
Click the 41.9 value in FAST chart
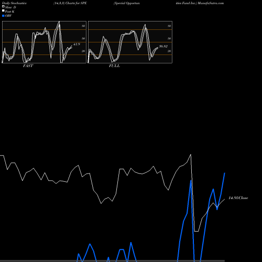click(77, 44)
